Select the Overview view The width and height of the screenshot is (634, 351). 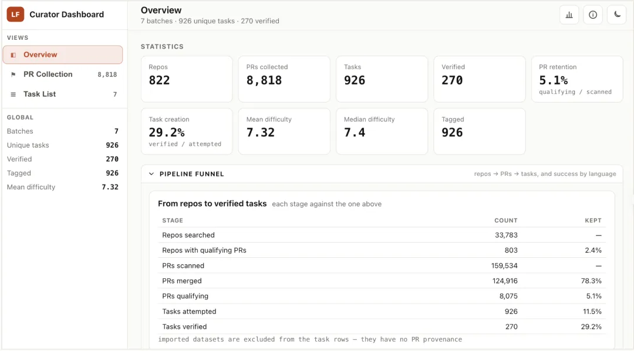63,55
